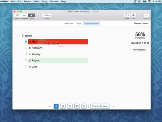
Task: Open the File menu
Action: 13,1
